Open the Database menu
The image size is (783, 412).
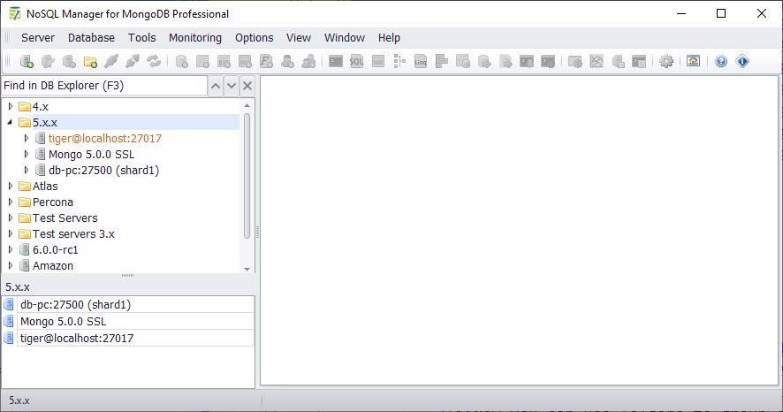click(91, 38)
